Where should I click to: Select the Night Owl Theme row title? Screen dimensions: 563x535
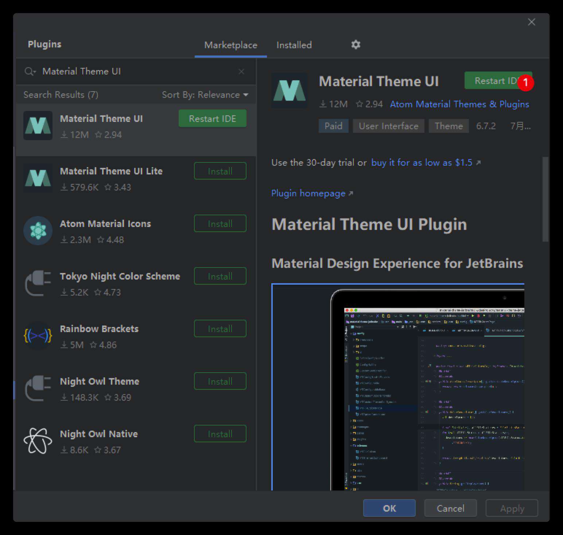(x=100, y=381)
